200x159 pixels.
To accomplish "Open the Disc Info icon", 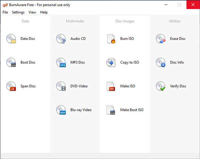I will click(161, 62).
